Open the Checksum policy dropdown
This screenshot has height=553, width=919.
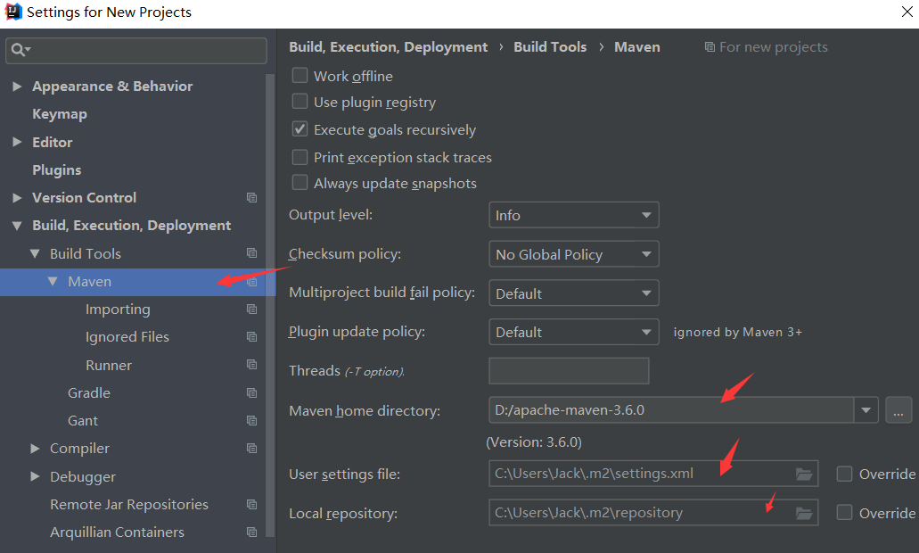click(x=574, y=254)
